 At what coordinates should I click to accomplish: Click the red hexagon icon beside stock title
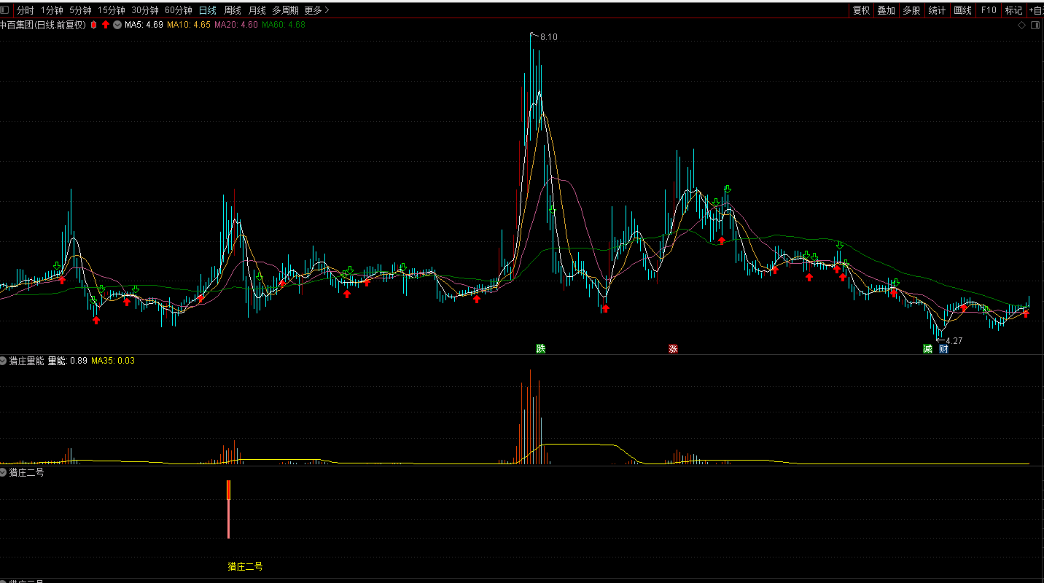point(93,25)
